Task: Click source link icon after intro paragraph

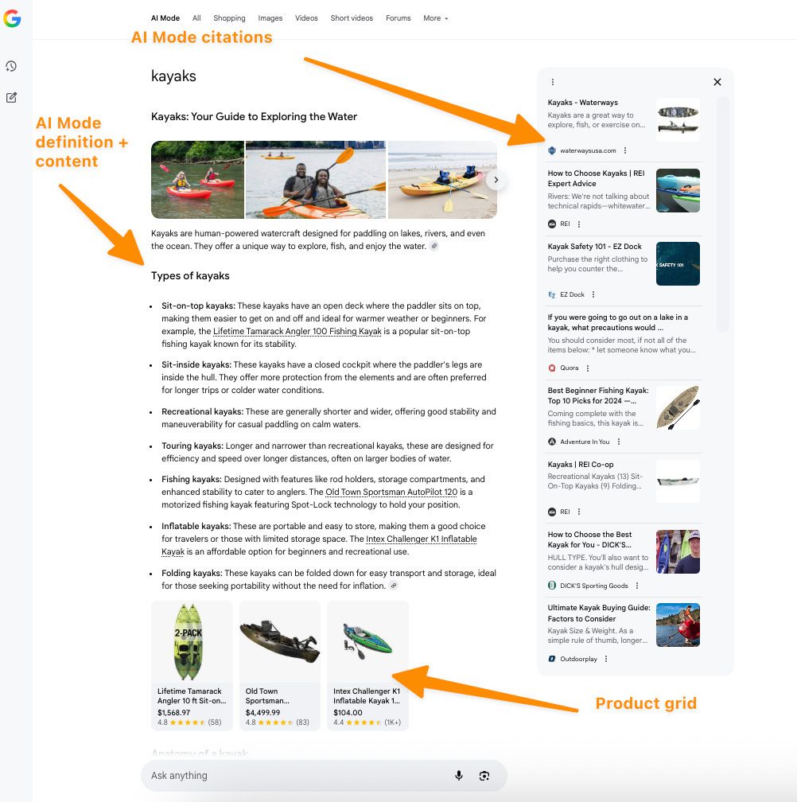Action: [x=434, y=246]
